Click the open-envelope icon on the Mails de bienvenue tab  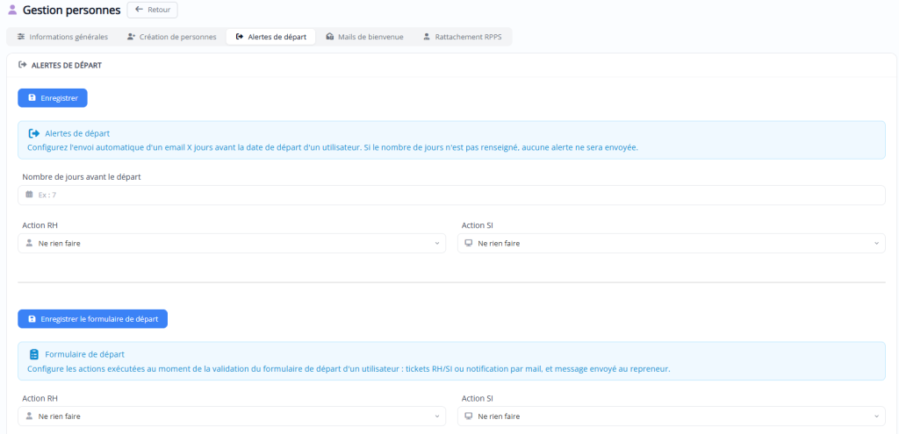click(330, 37)
